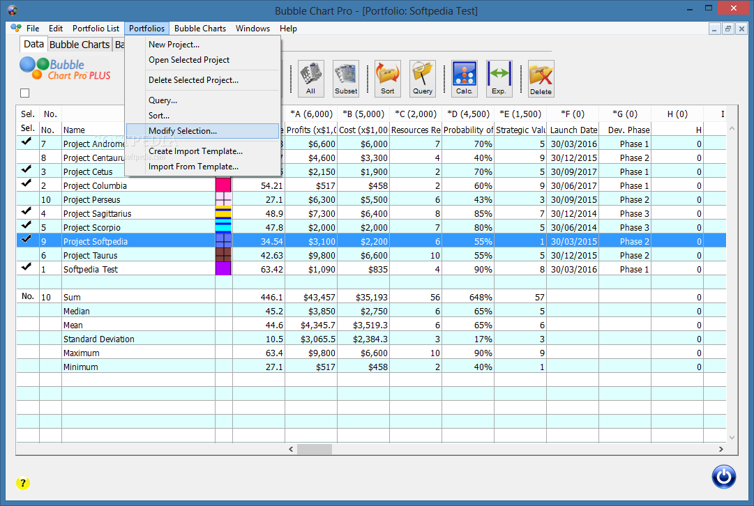
Task: Open the File menu
Action: 33,29
